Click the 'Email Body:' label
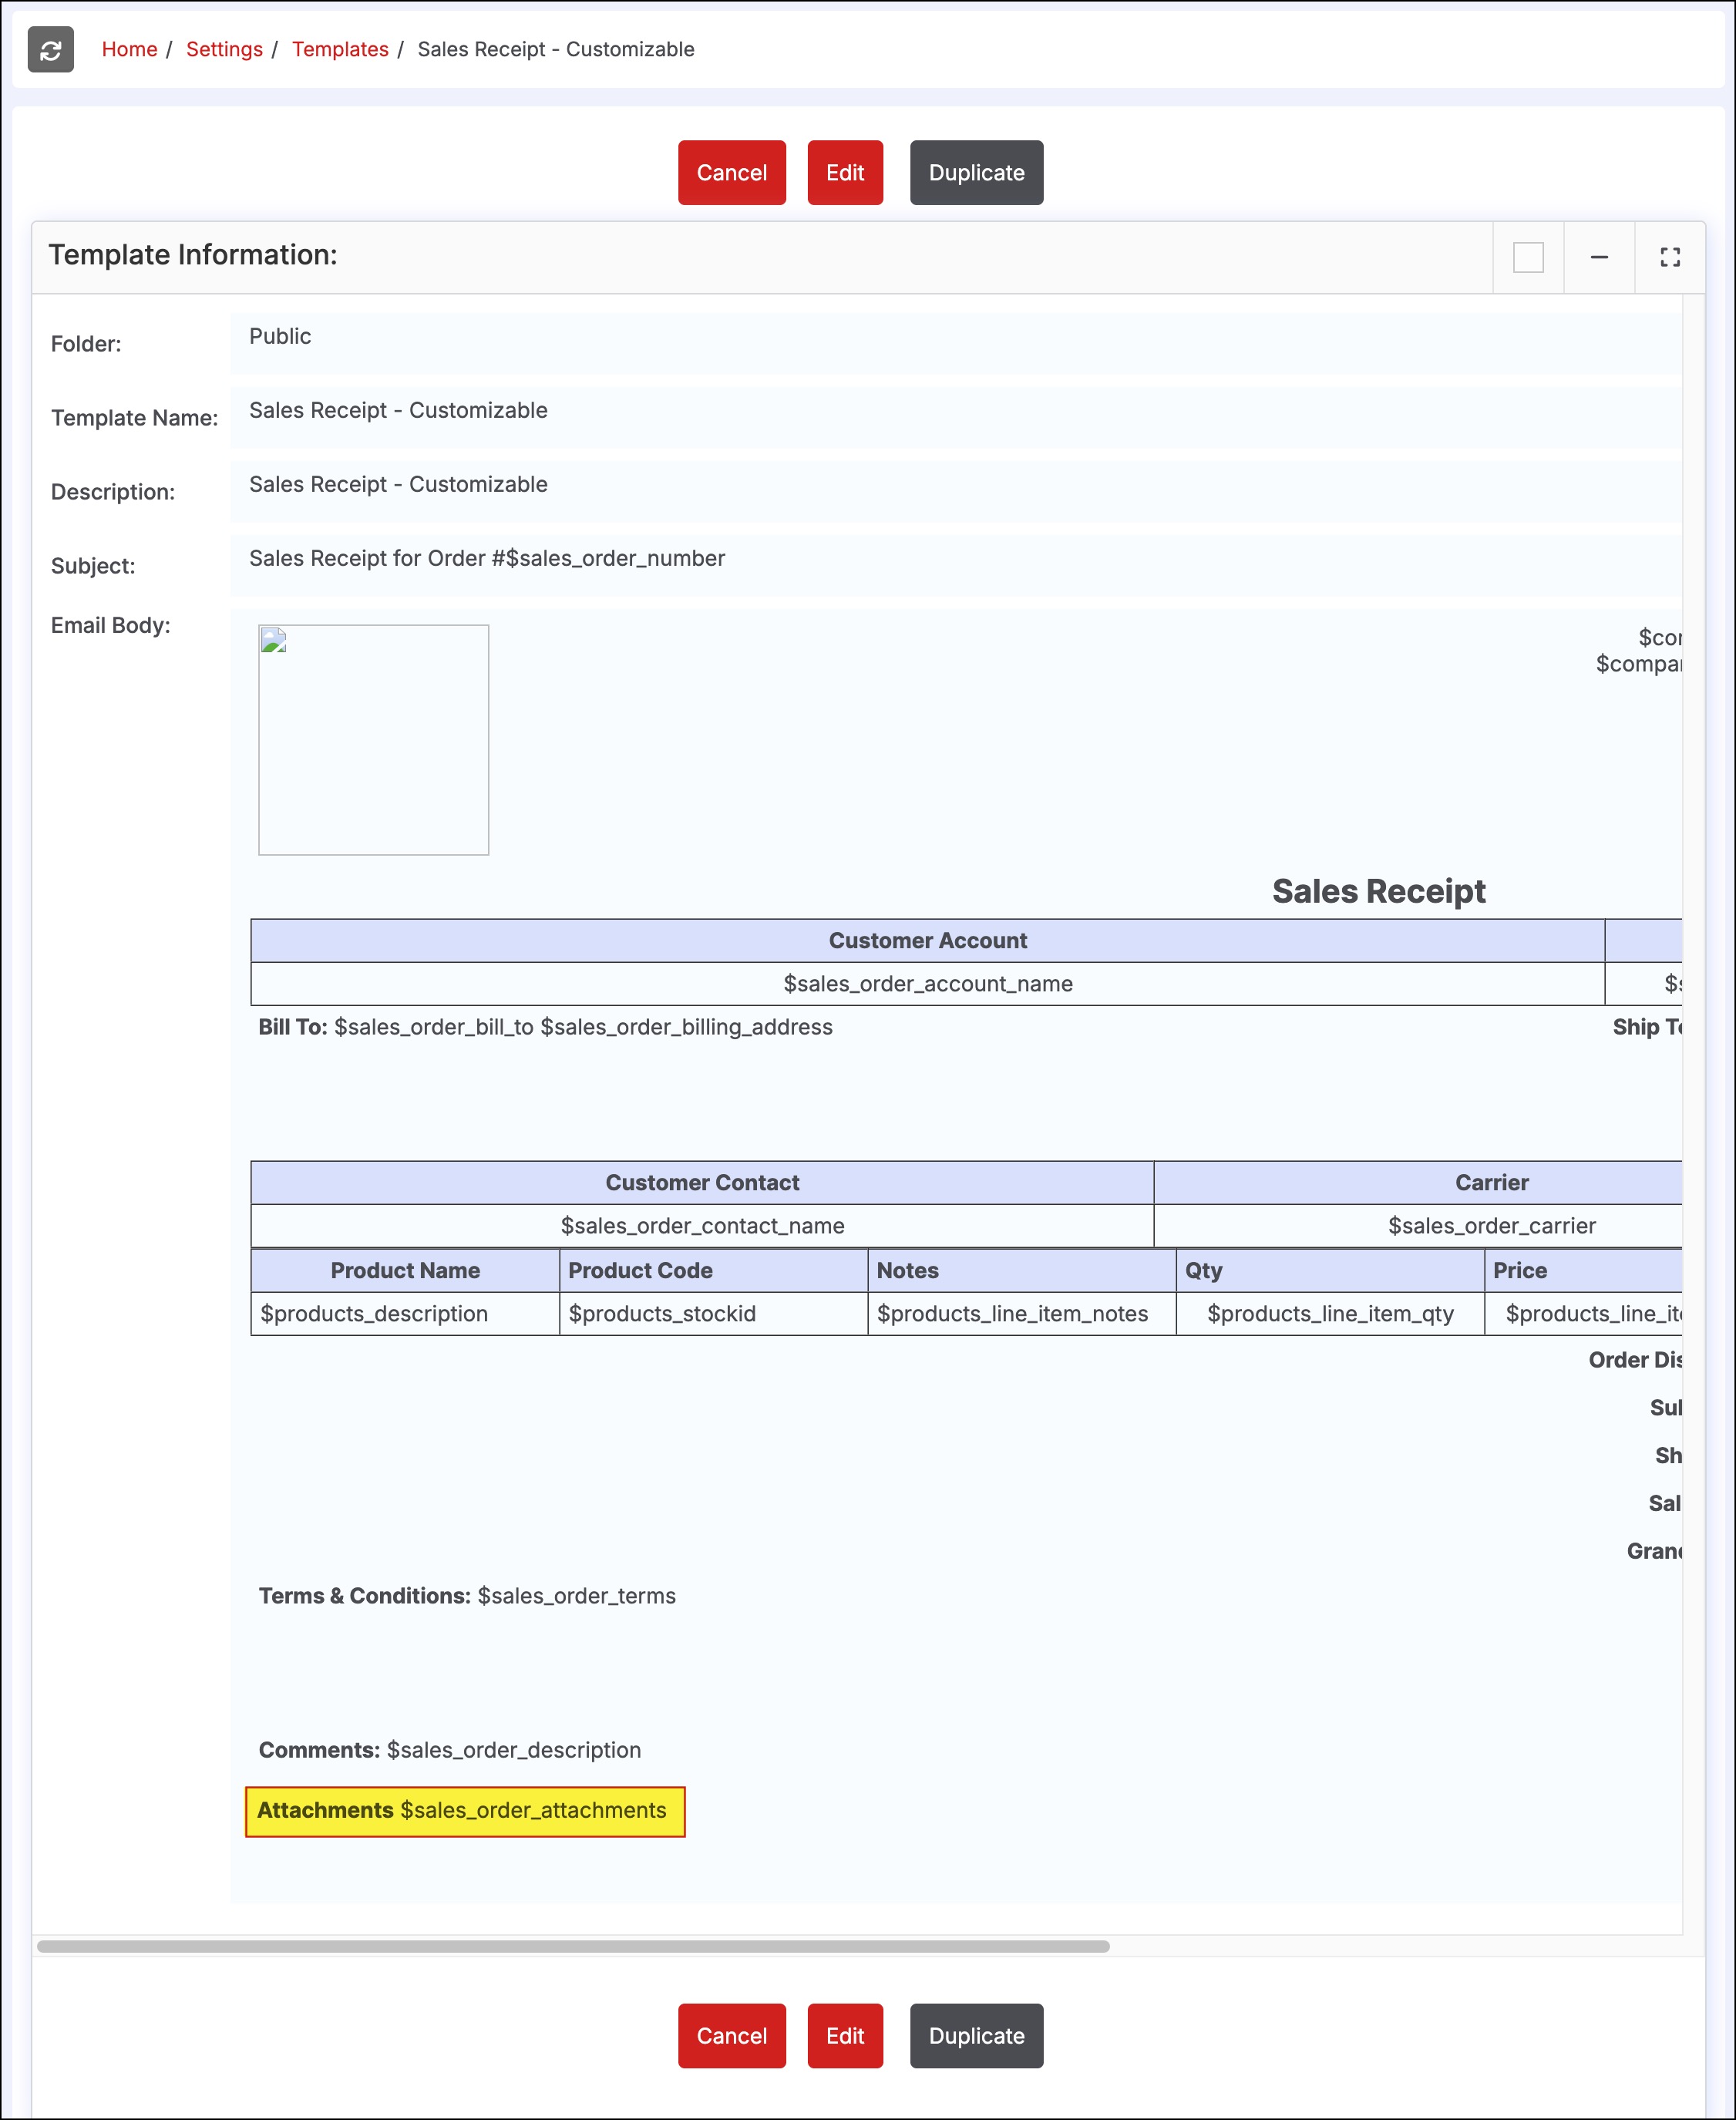1736x2120 pixels. point(110,625)
